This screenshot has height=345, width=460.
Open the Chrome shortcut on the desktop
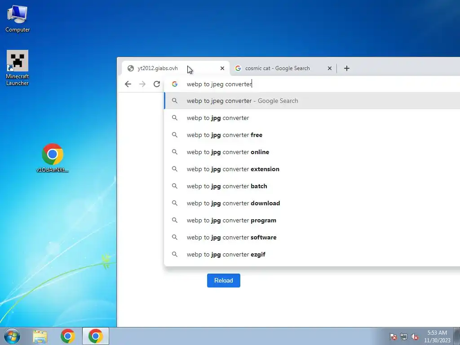(53, 158)
